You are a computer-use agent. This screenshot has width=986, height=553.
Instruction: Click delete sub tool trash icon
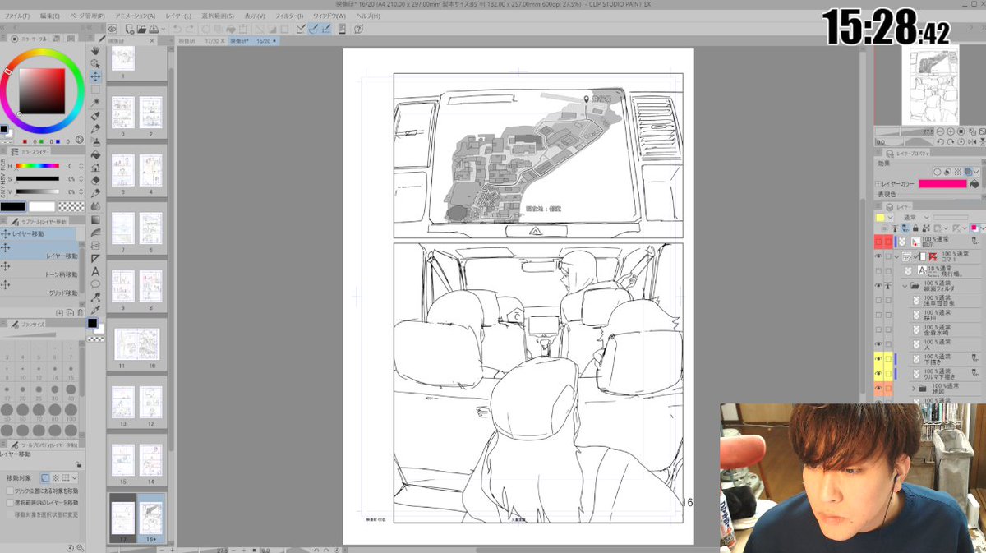tap(80, 312)
